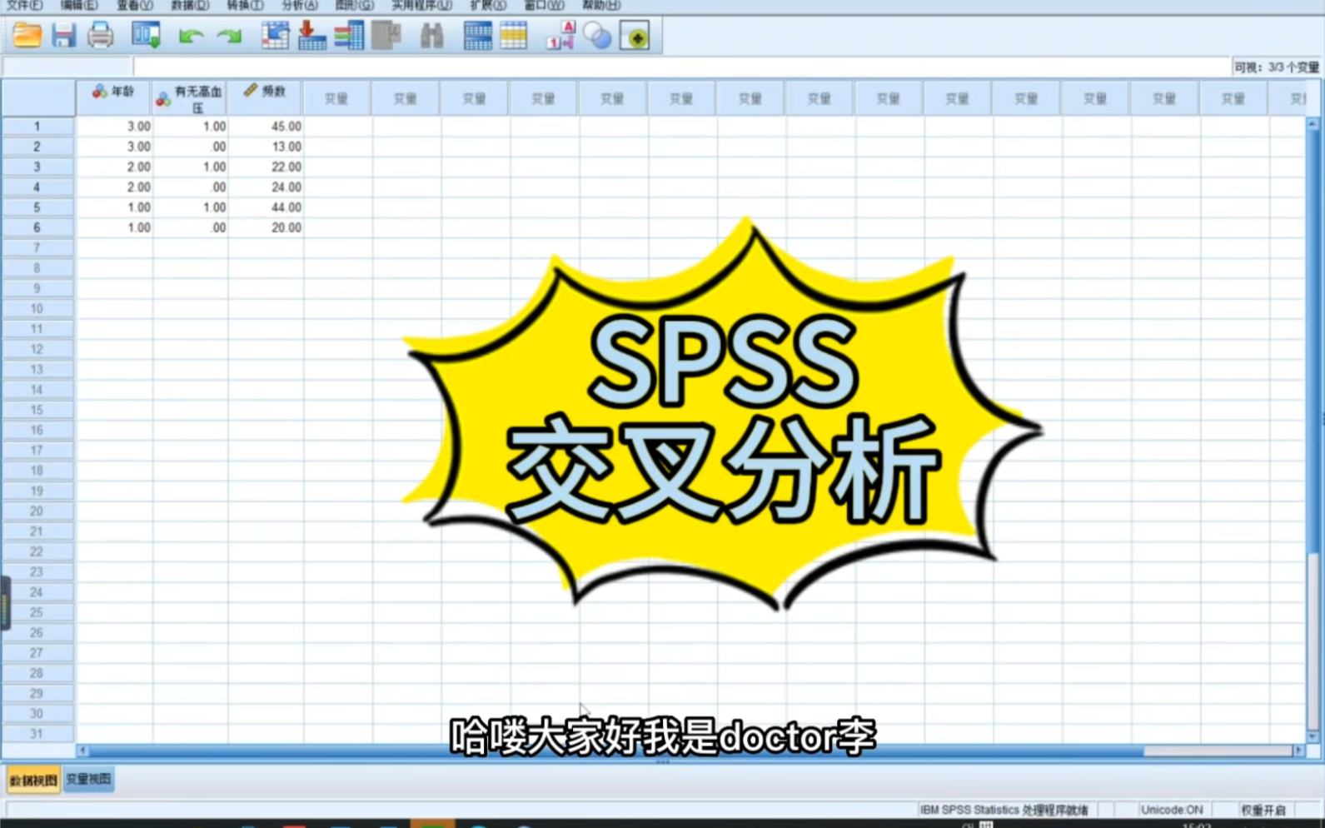Click the cell editor input field below toolbar
The width and height of the screenshot is (1325, 828).
[x=681, y=67]
